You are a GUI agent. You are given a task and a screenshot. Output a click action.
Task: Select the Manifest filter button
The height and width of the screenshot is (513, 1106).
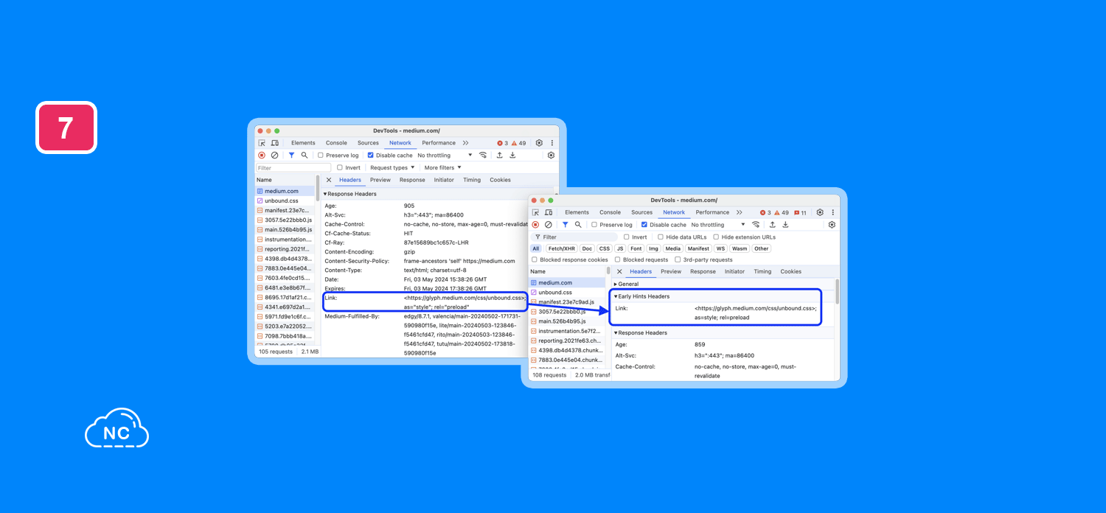(698, 248)
